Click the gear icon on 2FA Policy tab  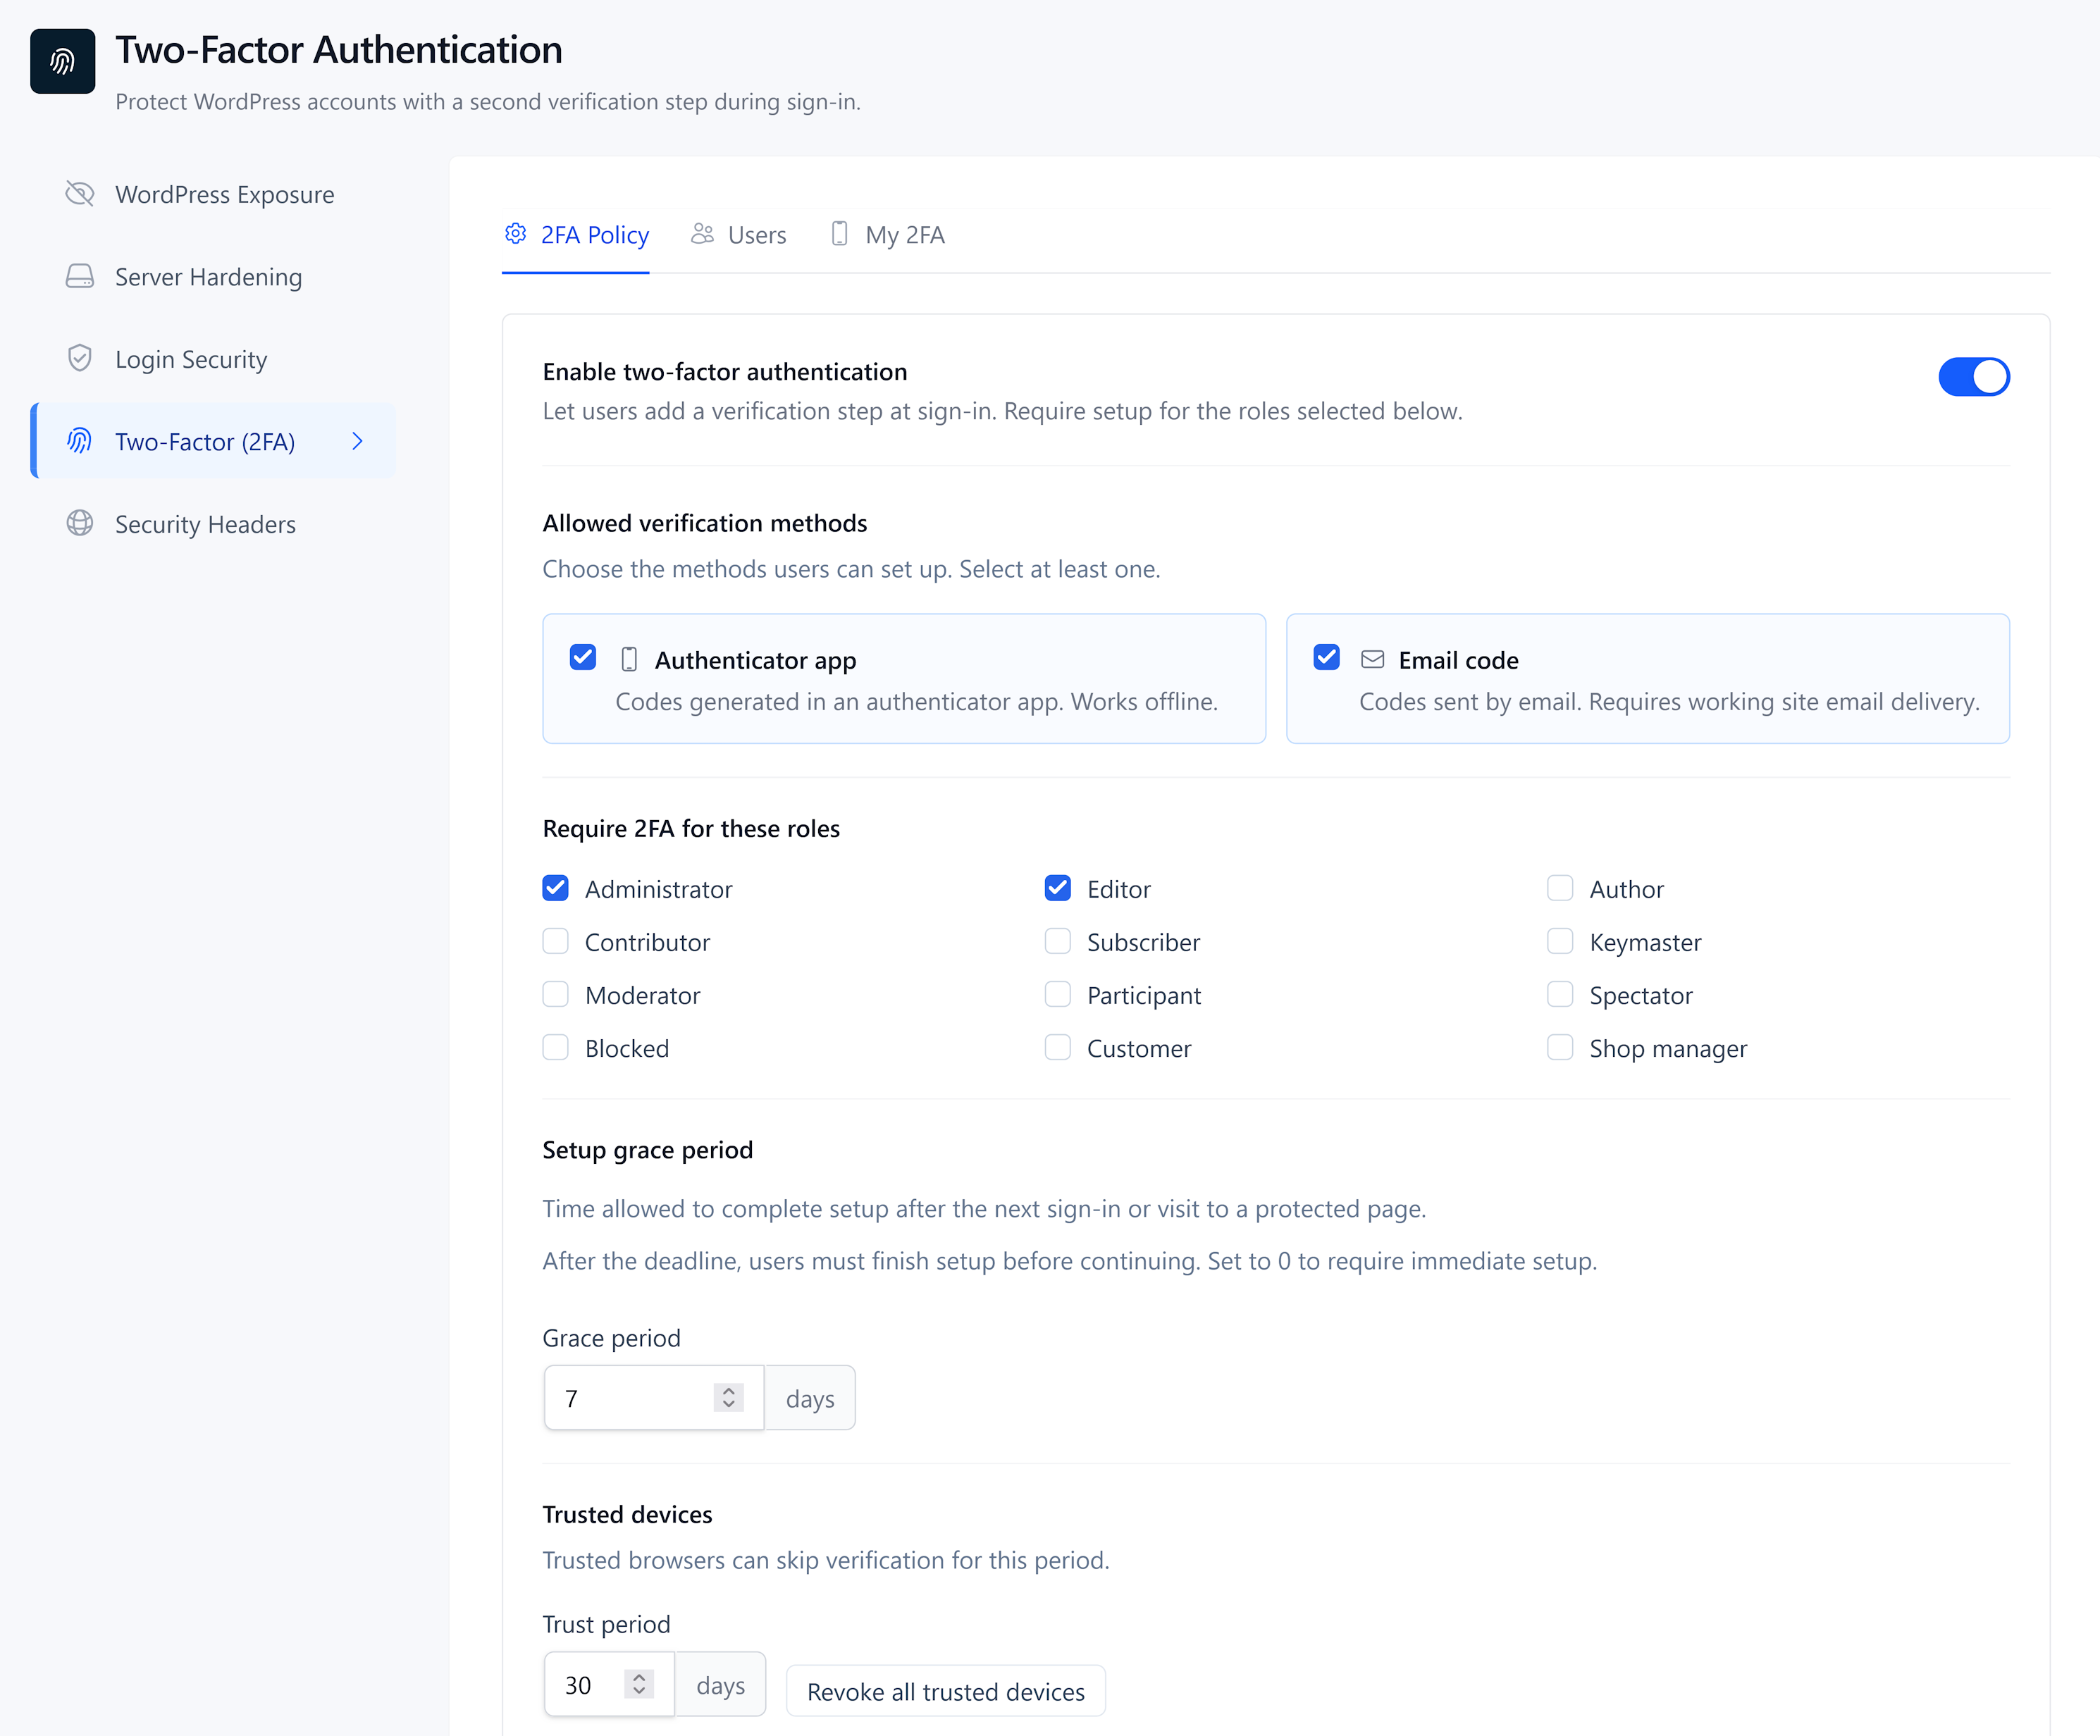[x=515, y=234]
